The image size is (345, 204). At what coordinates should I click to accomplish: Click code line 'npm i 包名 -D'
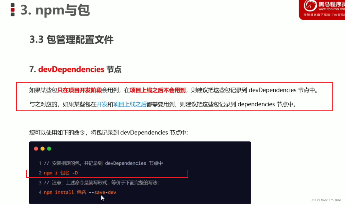[x=61, y=173]
